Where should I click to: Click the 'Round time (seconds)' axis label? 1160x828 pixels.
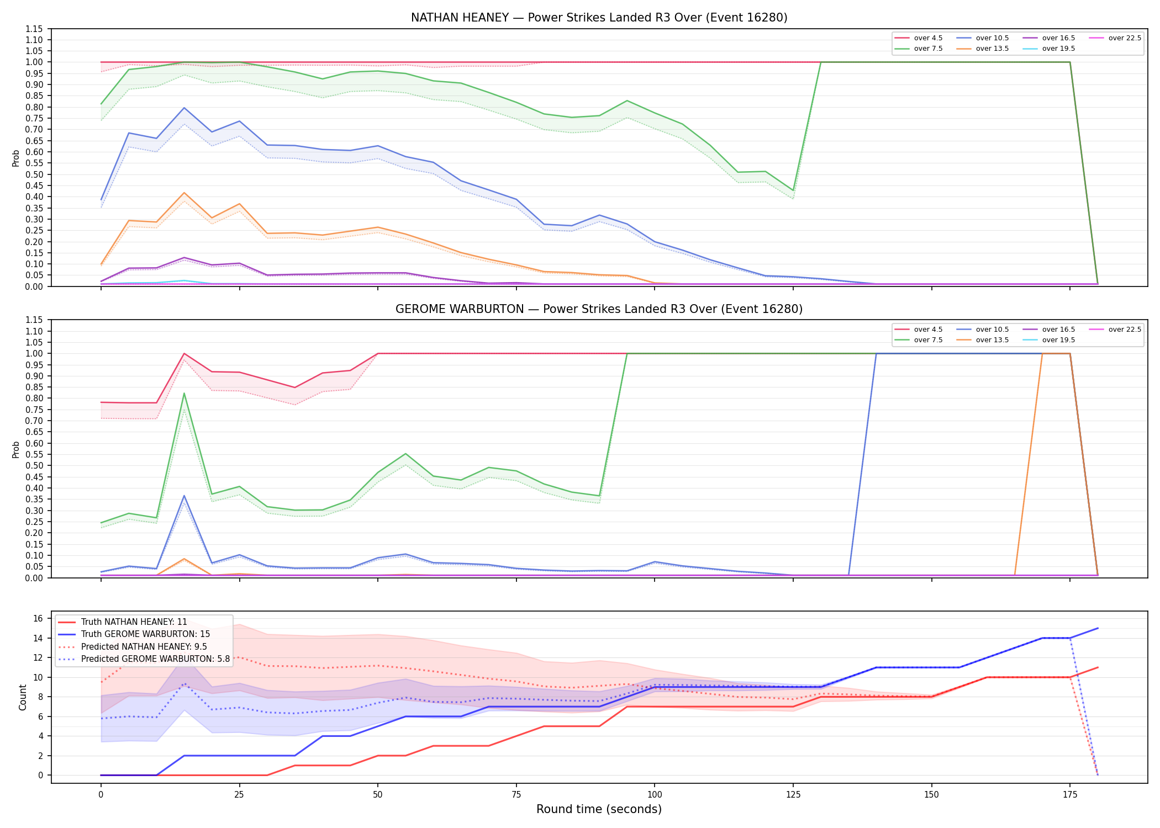point(599,809)
